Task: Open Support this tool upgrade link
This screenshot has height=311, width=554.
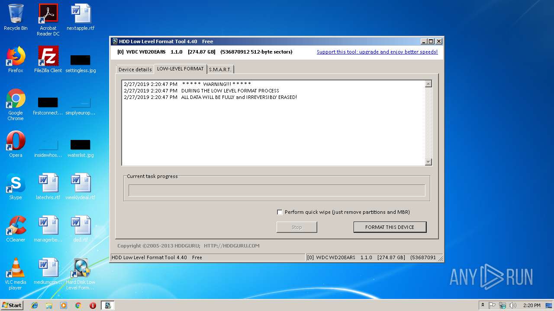Action: (x=377, y=52)
